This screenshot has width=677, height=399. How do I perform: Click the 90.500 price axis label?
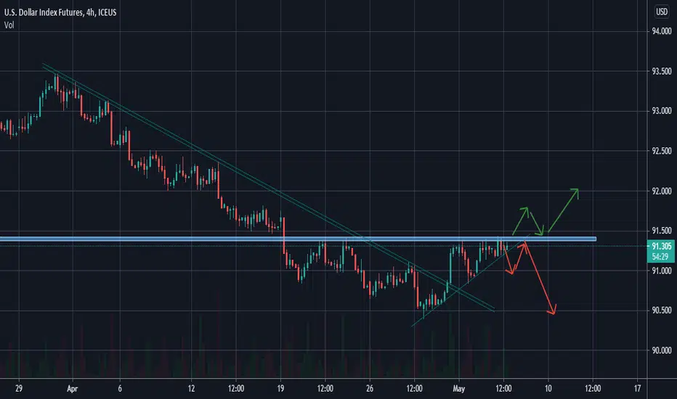[662, 310]
